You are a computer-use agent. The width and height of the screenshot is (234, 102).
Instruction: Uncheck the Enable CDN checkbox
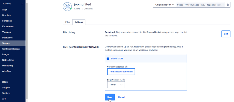coord(108,59)
